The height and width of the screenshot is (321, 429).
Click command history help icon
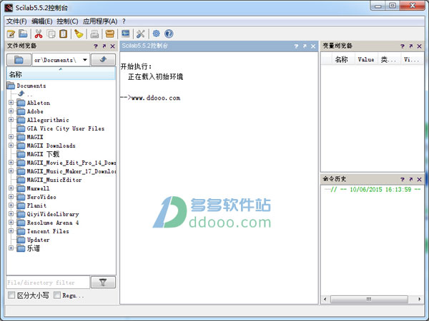(x=402, y=179)
